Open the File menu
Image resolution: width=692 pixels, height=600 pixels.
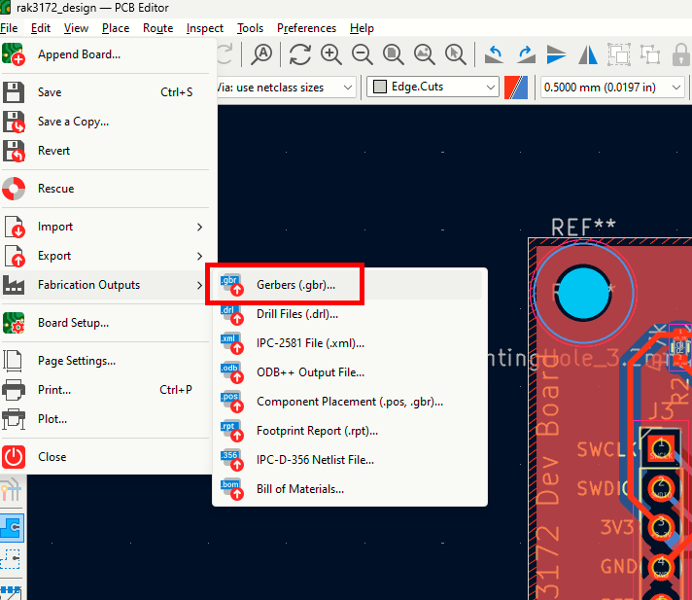[9, 28]
